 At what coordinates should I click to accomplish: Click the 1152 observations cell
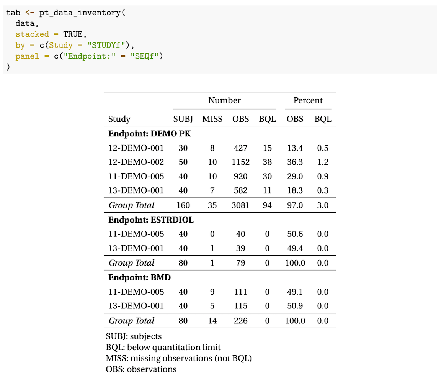(x=240, y=162)
